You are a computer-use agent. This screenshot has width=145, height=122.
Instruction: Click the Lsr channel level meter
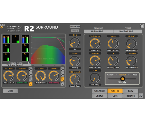click(6, 57)
